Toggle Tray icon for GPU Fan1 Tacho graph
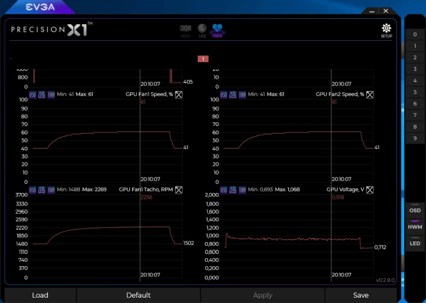 point(51,190)
